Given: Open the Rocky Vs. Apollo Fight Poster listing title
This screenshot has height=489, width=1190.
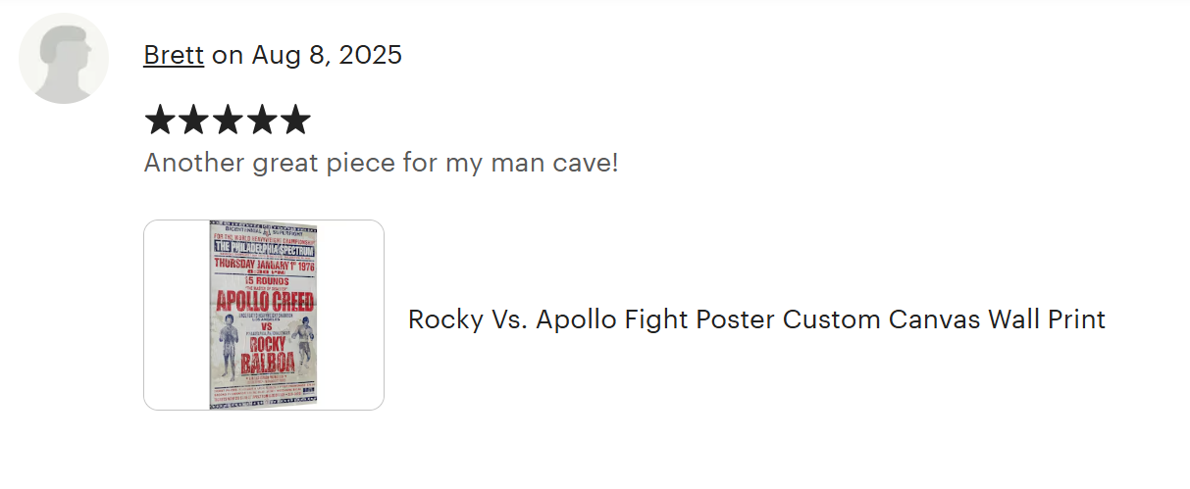Looking at the screenshot, I should 756,319.
